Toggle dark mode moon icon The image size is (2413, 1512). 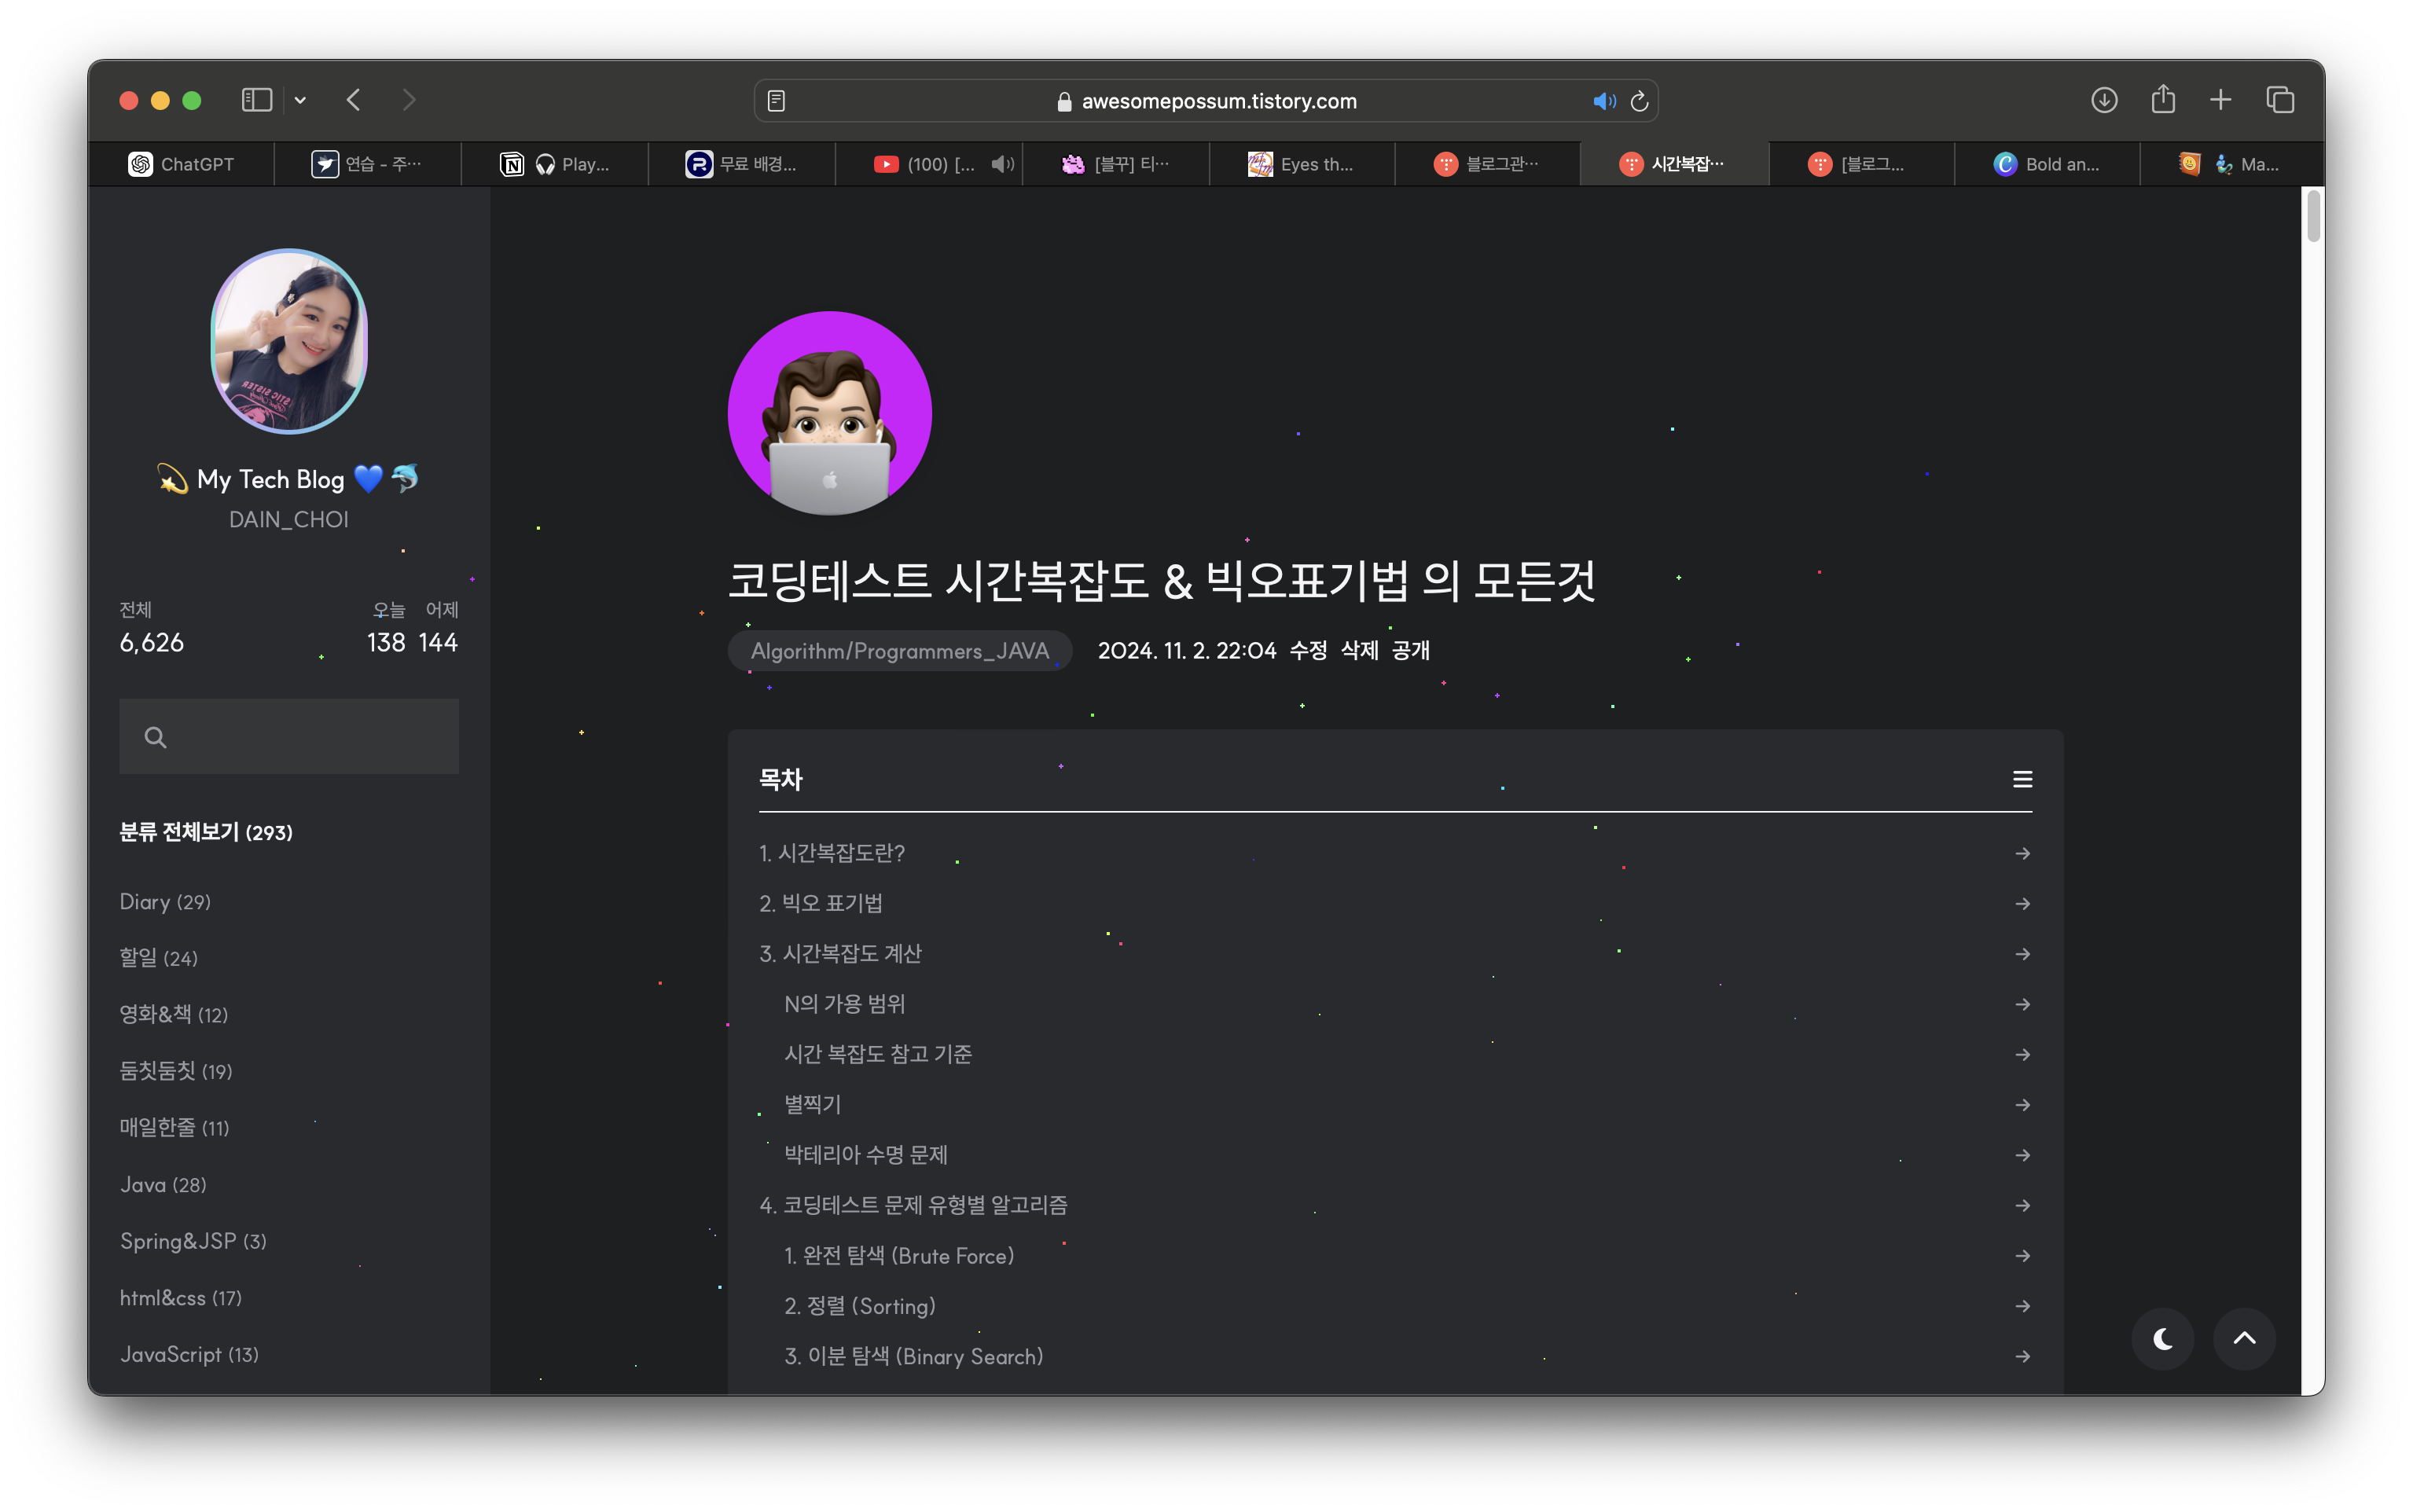coord(2162,1338)
